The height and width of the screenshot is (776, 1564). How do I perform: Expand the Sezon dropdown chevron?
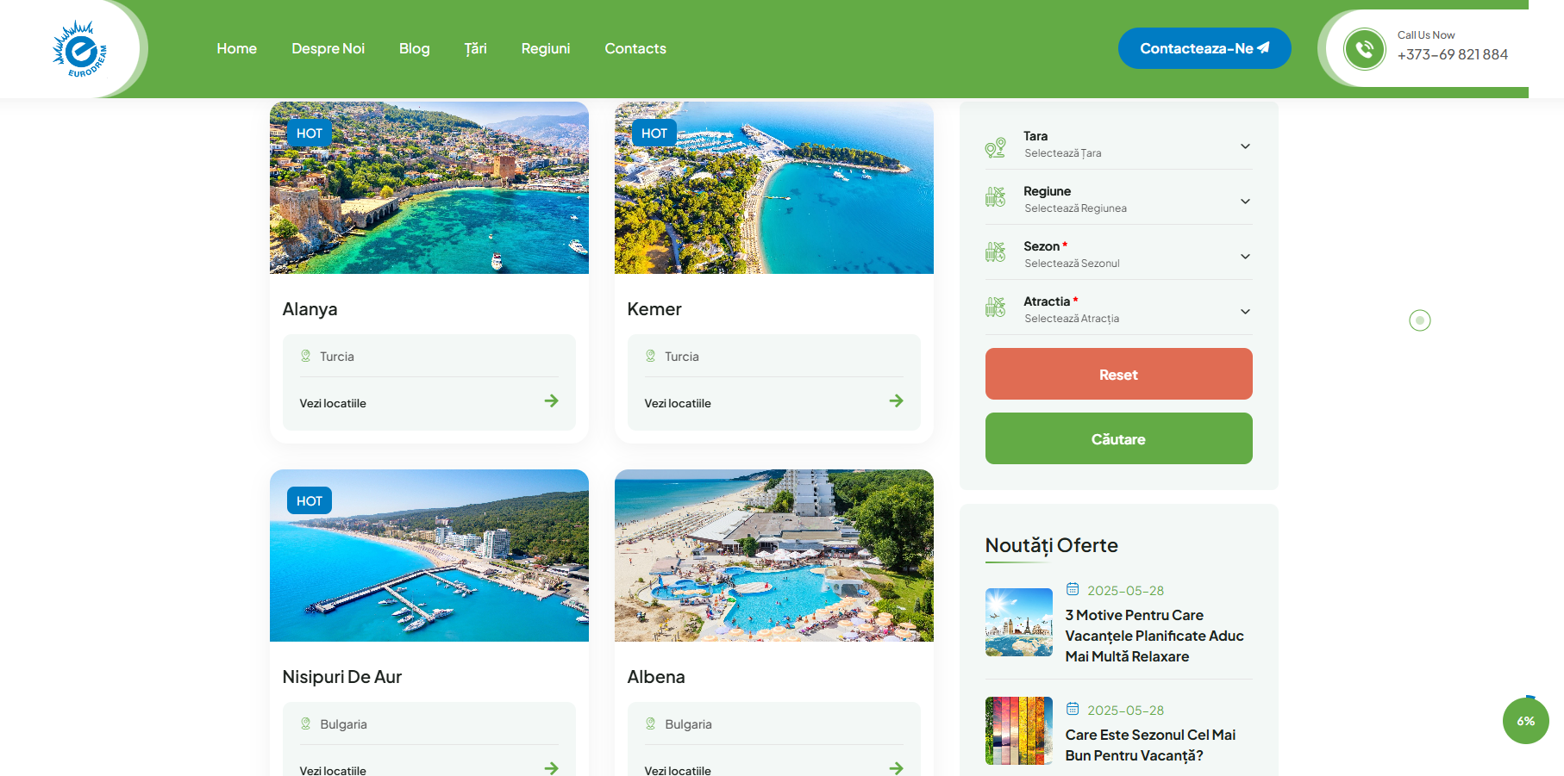click(1244, 257)
